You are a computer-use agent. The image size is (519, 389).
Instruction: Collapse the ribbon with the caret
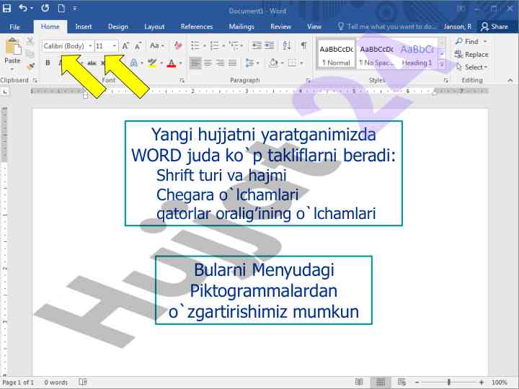tap(510, 80)
